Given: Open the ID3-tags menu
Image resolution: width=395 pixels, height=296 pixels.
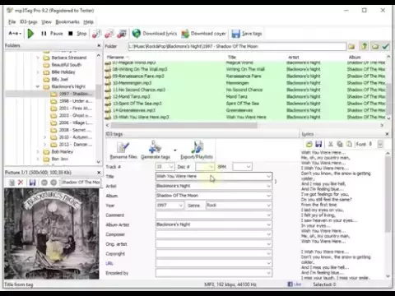Looking at the screenshot, I should pyautogui.click(x=29, y=22).
